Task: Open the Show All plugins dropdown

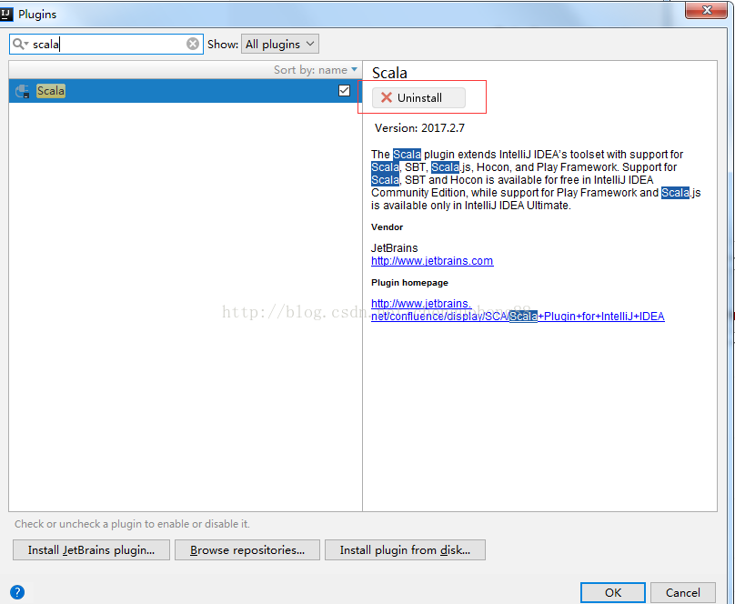Action: (x=280, y=44)
